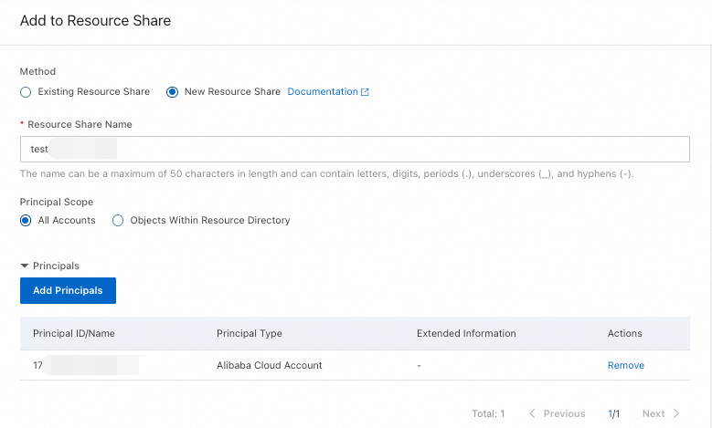The width and height of the screenshot is (712, 428).
Task: Click the 1/1 page indicator
Action: [x=614, y=413]
